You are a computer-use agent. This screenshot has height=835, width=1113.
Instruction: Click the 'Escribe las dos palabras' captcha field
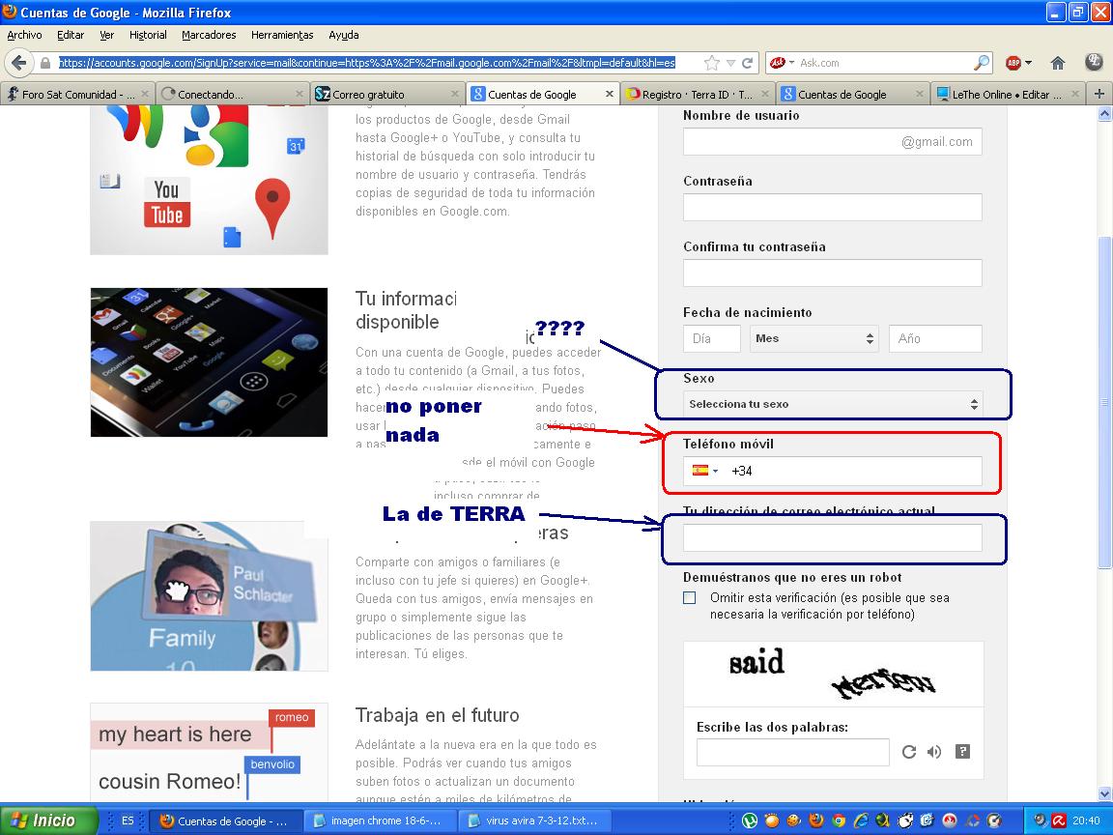coord(793,752)
